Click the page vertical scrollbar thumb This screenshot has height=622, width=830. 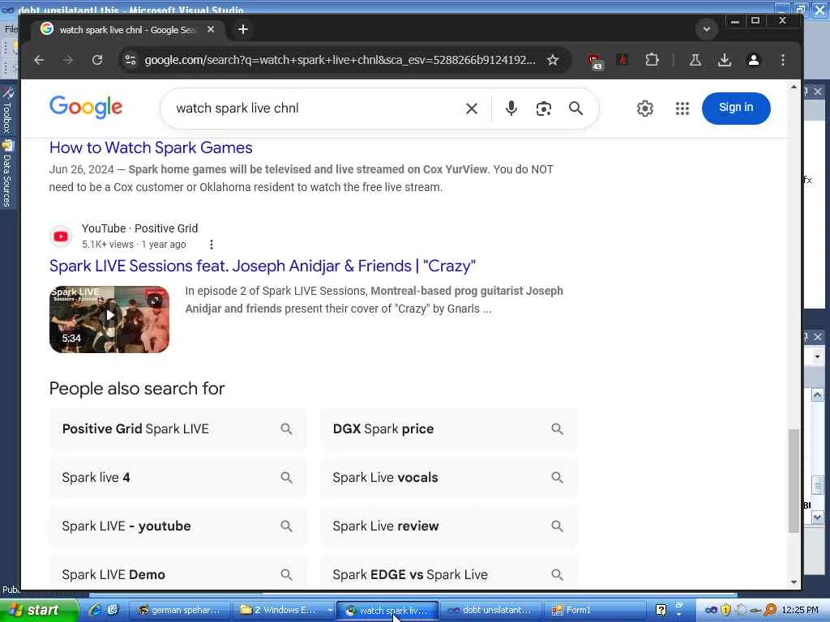click(794, 480)
